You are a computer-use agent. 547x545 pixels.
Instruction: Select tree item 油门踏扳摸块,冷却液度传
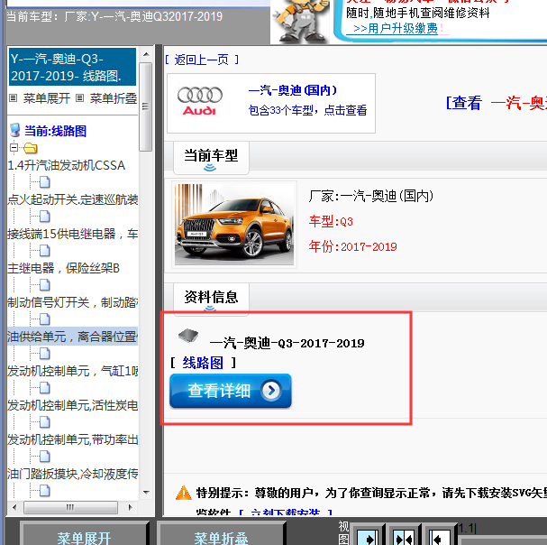73,474
